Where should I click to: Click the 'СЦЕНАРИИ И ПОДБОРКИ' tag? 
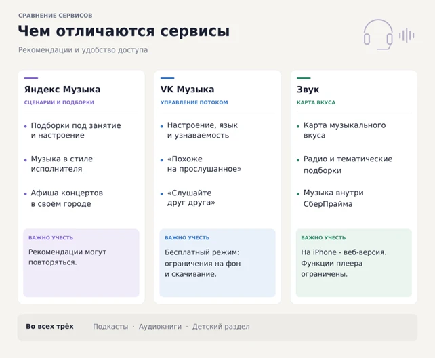[59, 102]
